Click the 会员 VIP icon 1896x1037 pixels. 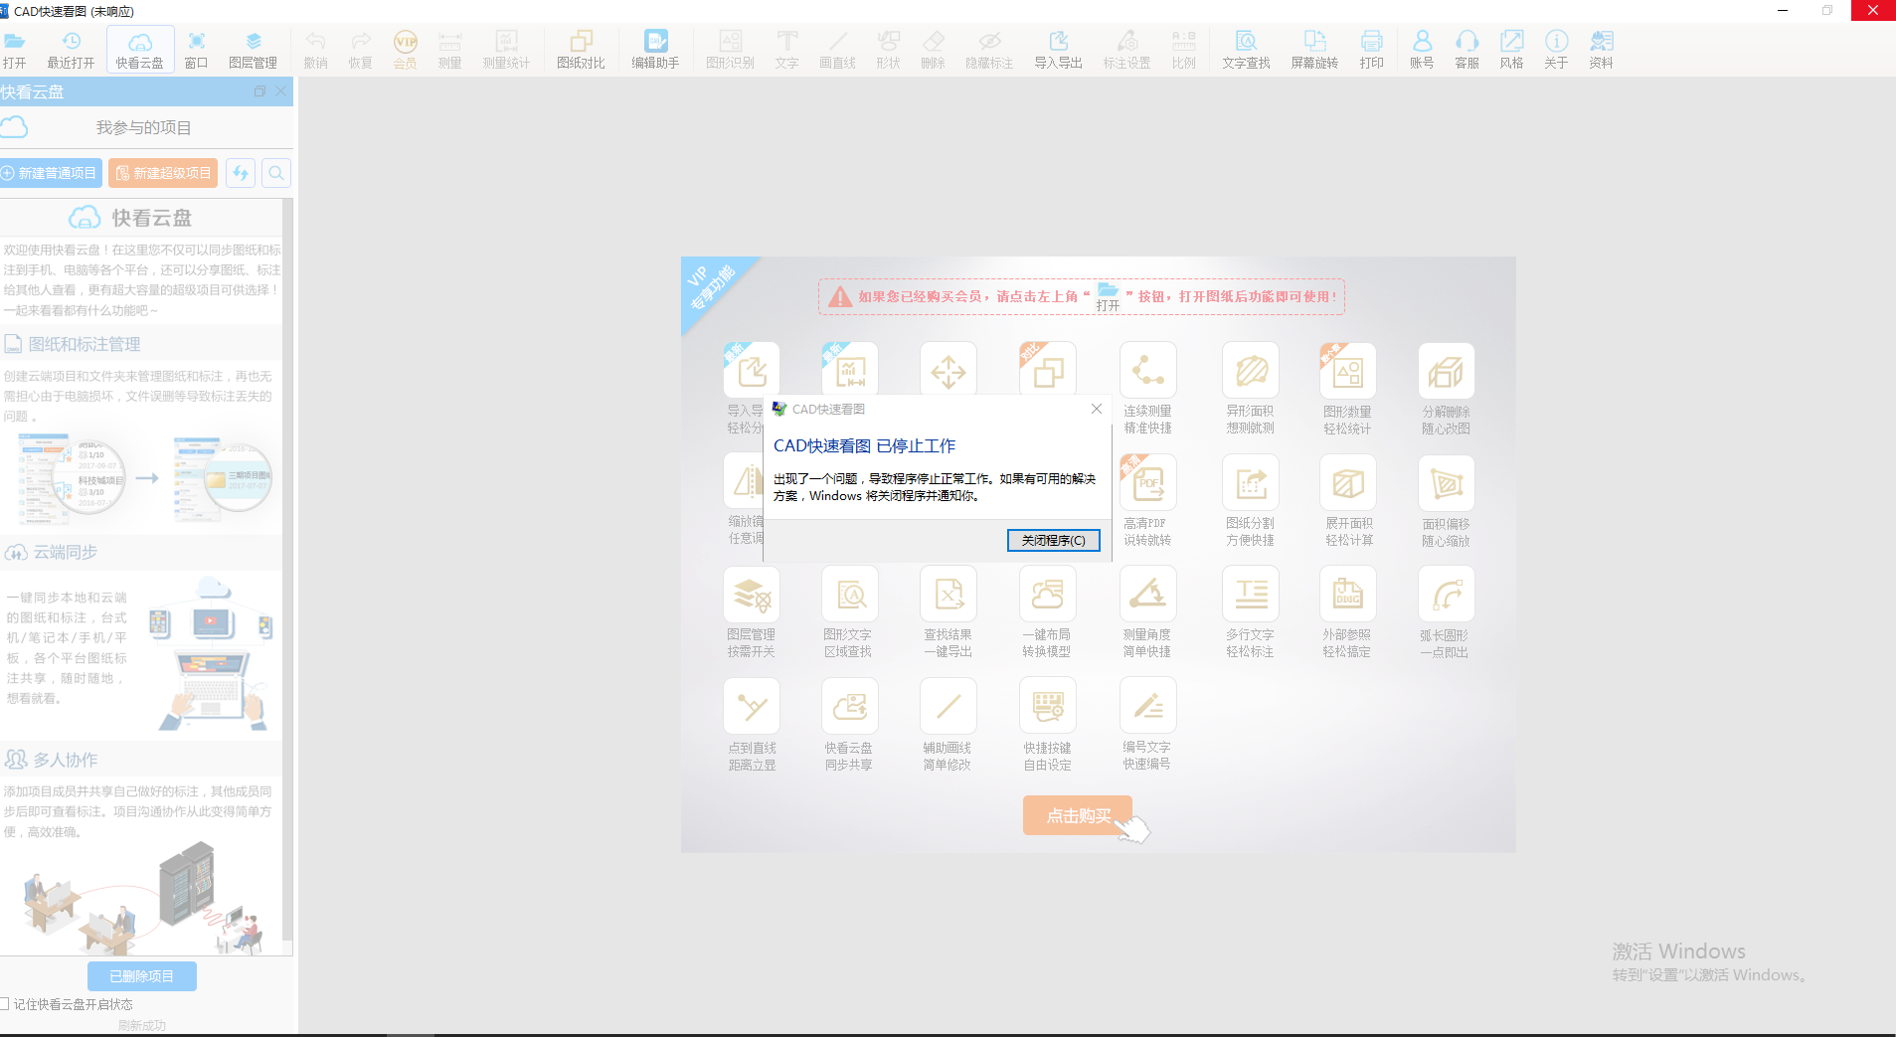pos(405,49)
